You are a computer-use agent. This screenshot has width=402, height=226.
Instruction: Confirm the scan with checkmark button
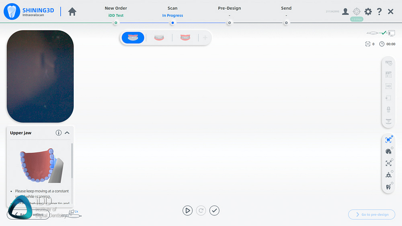pos(214,210)
